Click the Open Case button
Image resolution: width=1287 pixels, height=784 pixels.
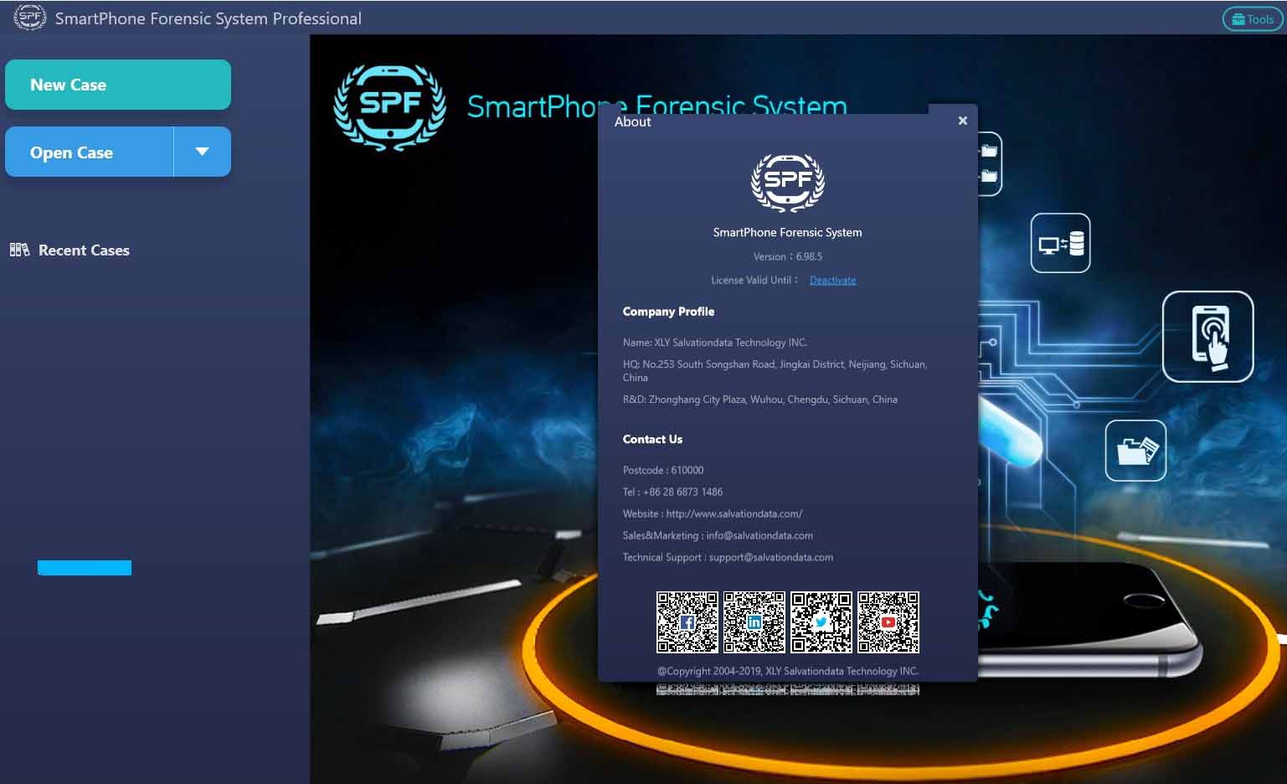pos(88,152)
